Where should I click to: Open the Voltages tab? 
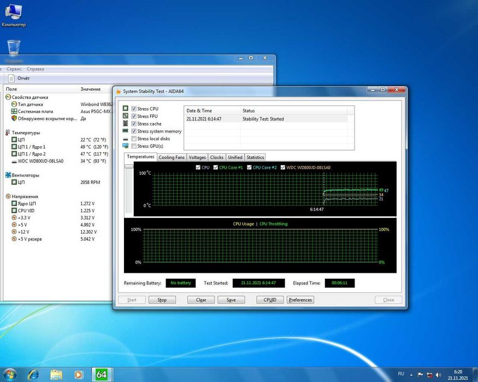pyautogui.click(x=197, y=157)
